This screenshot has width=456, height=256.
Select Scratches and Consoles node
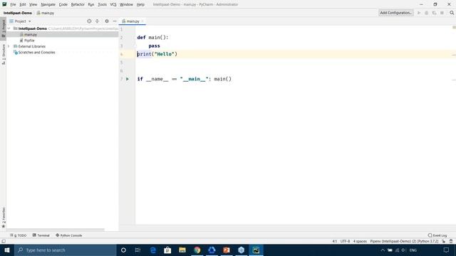click(36, 53)
